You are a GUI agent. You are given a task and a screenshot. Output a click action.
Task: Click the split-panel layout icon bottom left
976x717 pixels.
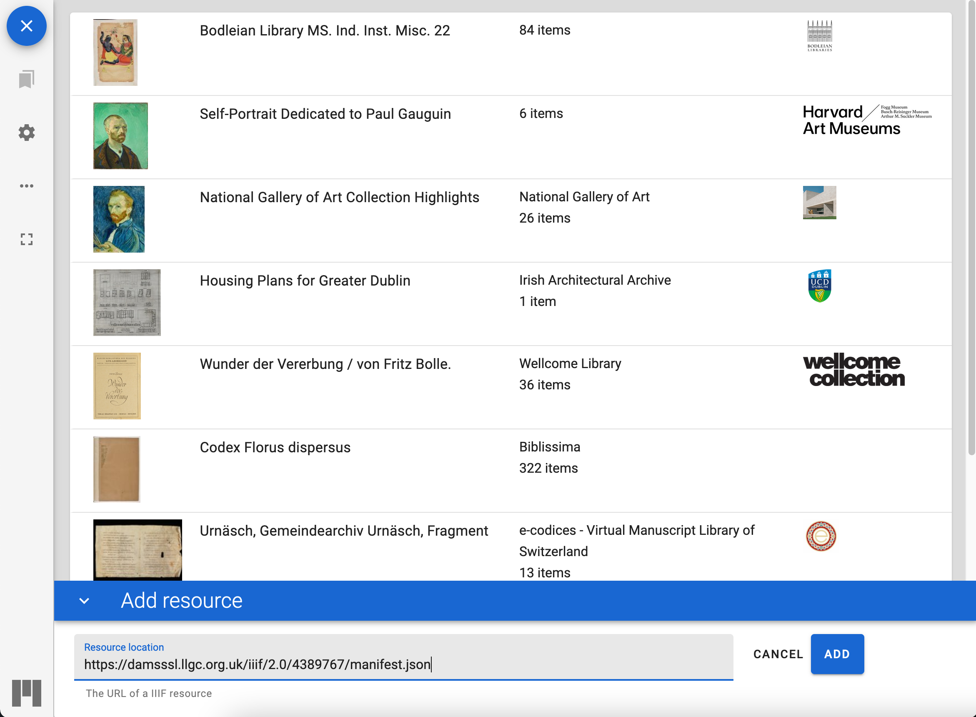27,690
